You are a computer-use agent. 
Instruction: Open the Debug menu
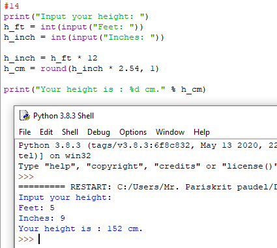pyautogui.click(x=98, y=132)
